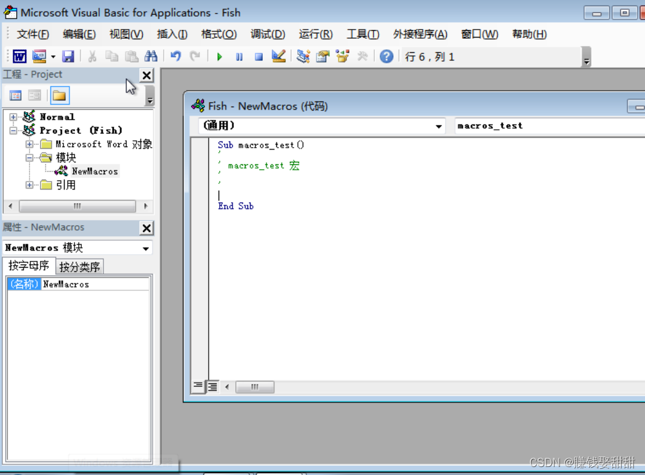Switch to Full Module View button

pos(212,386)
